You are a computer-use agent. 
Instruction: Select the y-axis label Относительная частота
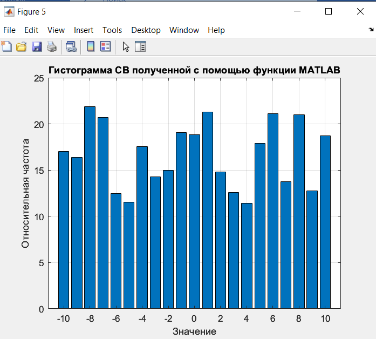25,193
